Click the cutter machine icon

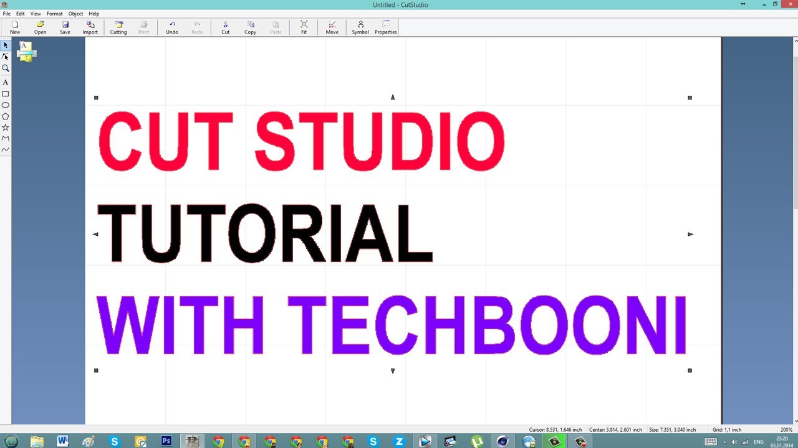[x=27, y=52]
